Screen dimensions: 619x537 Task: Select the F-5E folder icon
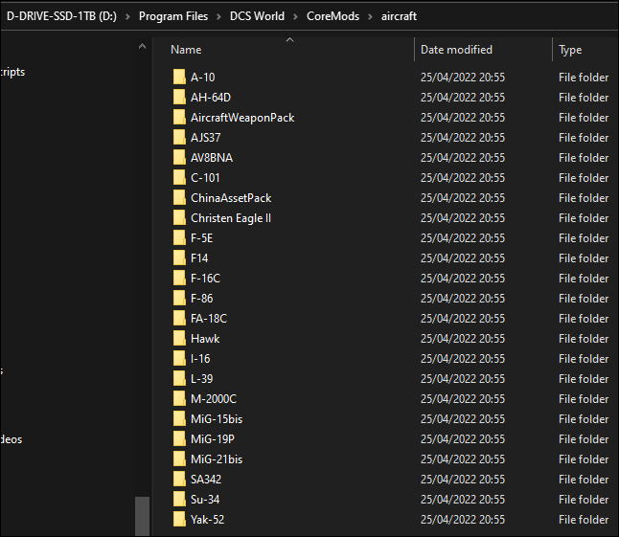[x=179, y=237]
